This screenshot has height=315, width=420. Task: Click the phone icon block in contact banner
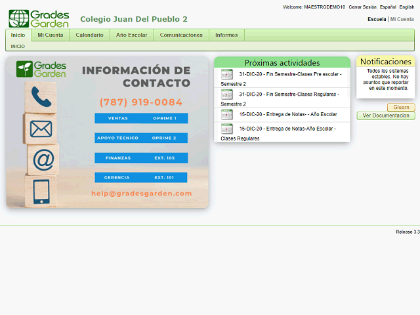[41, 97]
